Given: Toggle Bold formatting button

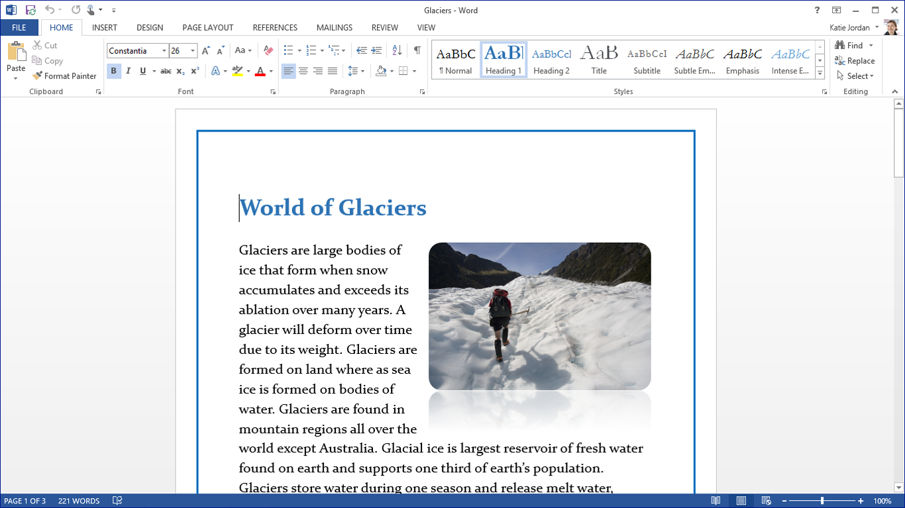Looking at the screenshot, I should click(x=114, y=71).
